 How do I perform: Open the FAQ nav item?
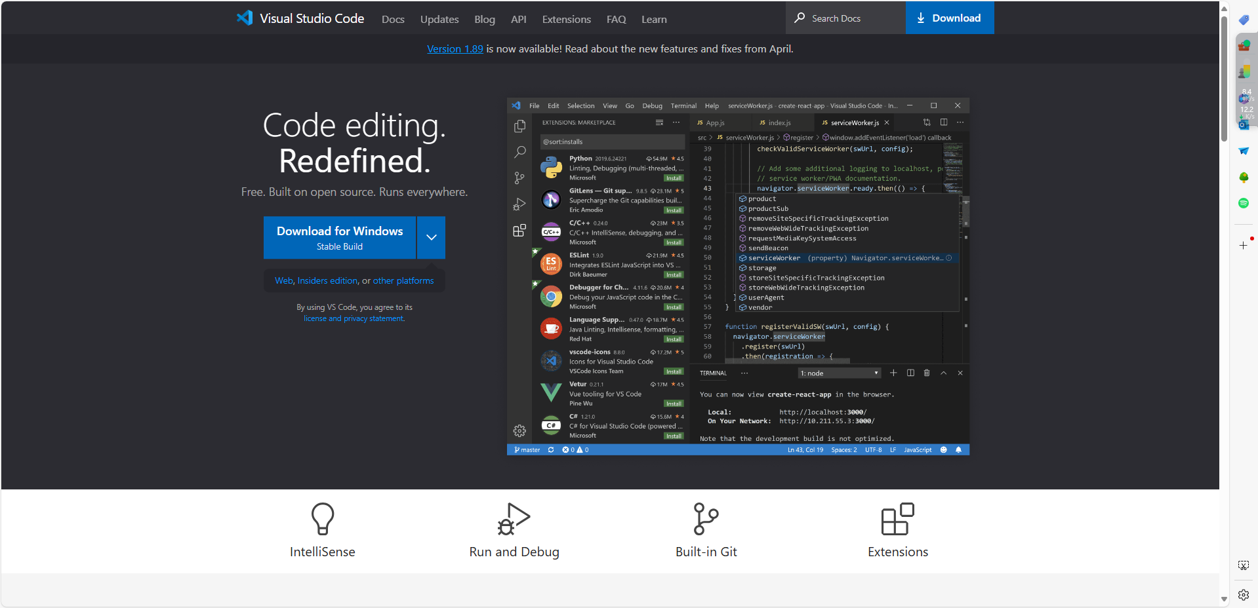(617, 20)
